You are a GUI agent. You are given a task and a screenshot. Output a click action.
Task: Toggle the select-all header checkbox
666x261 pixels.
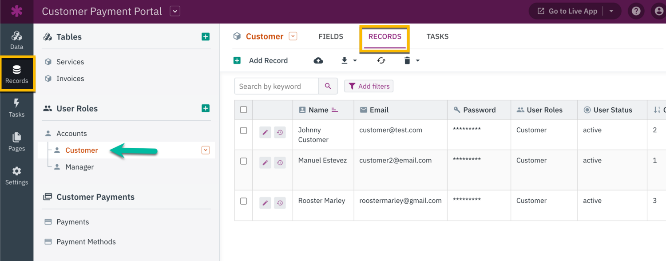(243, 110)
